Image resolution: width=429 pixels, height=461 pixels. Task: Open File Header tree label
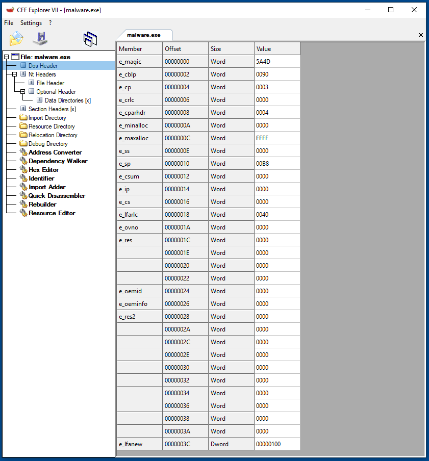click(51, 83)
